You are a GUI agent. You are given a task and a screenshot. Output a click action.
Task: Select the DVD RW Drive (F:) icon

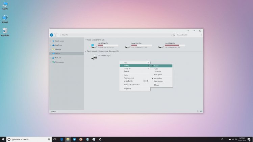tap(94, 57)
